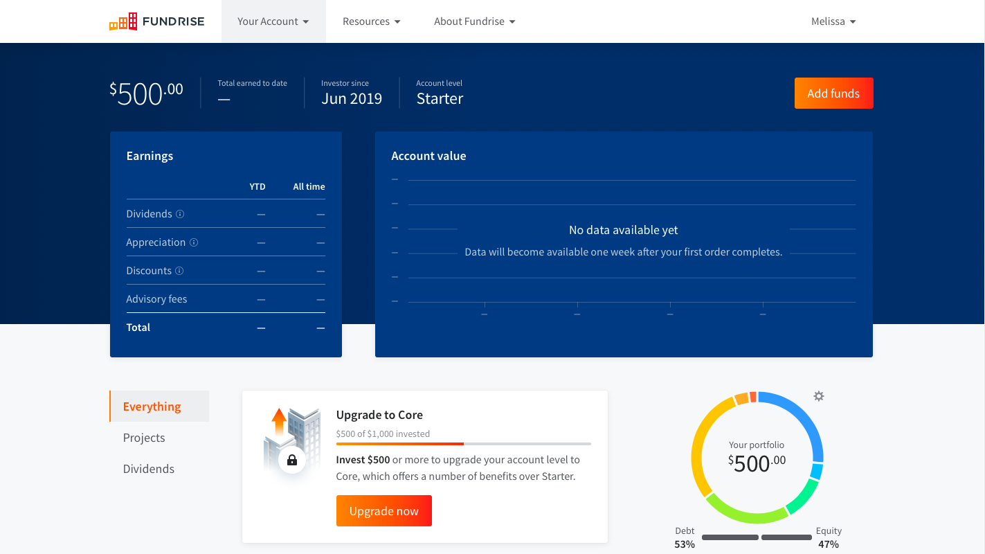This screenshot has height=554, width=985.
Task: Click the Starter account level text
Action: (x=440, y=99)
